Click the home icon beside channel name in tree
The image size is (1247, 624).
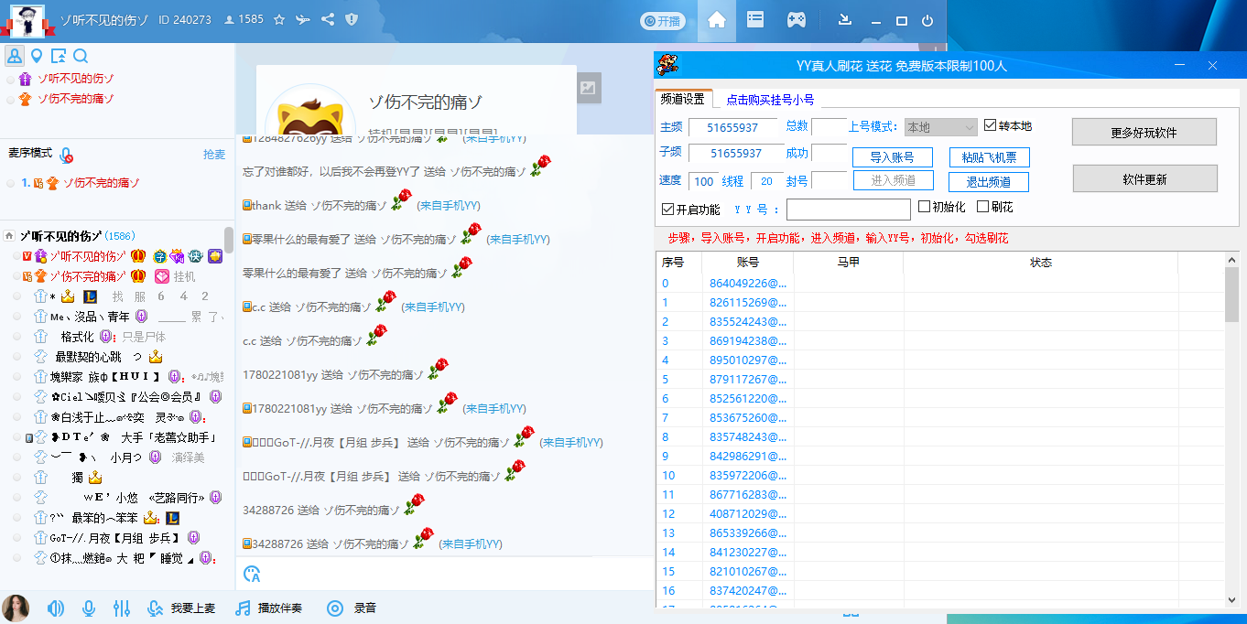point(9,235)
